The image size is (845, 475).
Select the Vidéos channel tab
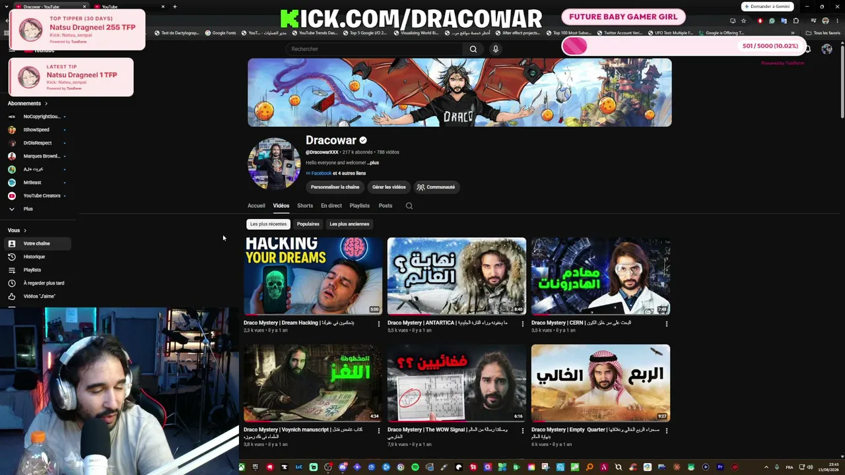(x=281, y=206)
